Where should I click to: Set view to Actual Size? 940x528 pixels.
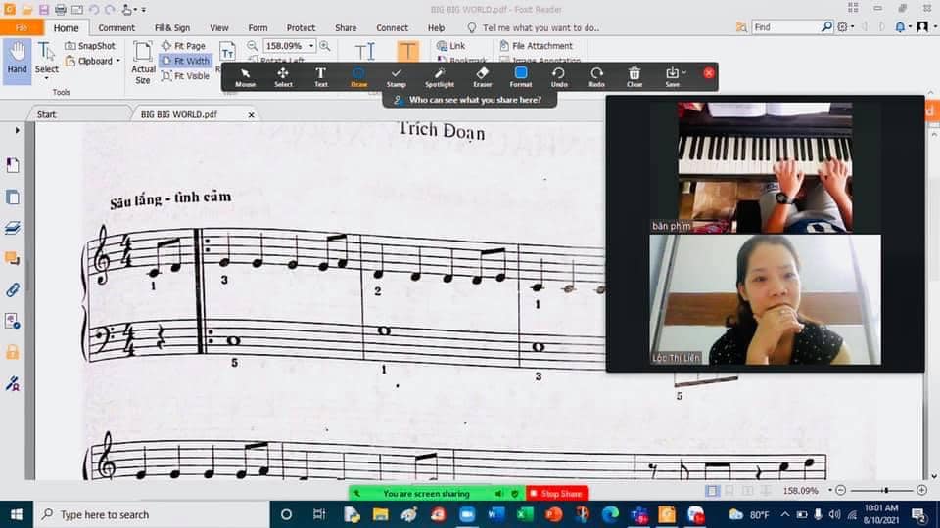[143, 63]
